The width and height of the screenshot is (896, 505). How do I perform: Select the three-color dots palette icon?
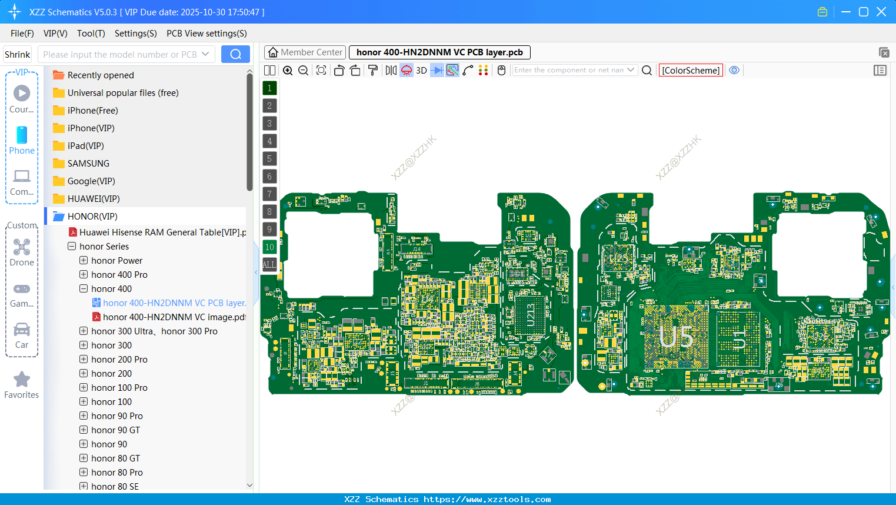click(483, 70)
